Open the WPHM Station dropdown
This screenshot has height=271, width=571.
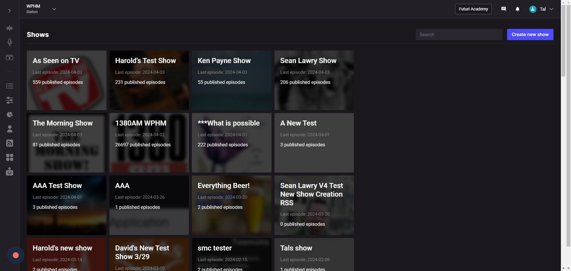(54, 9)
